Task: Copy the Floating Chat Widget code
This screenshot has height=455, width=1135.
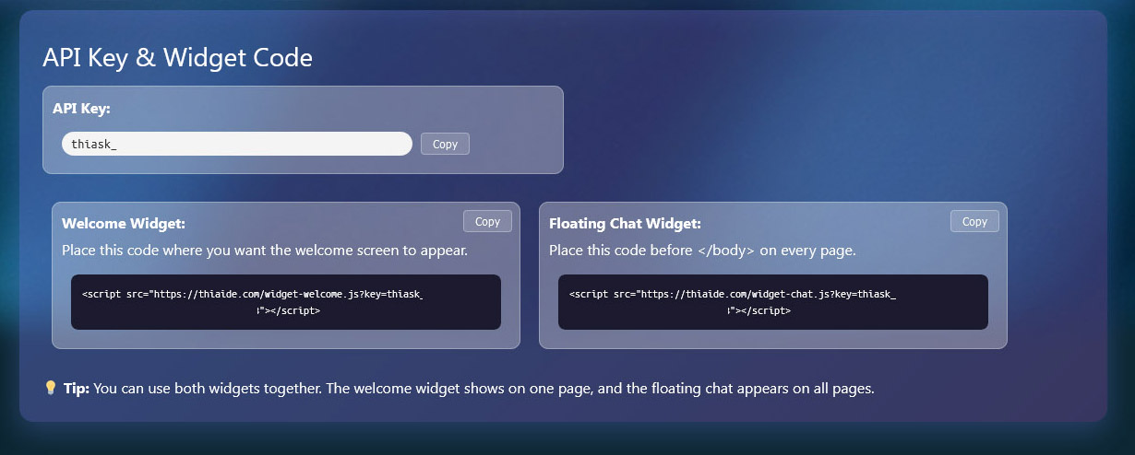Action: (974, 221)
